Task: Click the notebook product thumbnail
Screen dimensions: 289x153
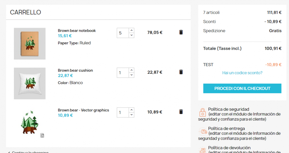Action: 30,44
